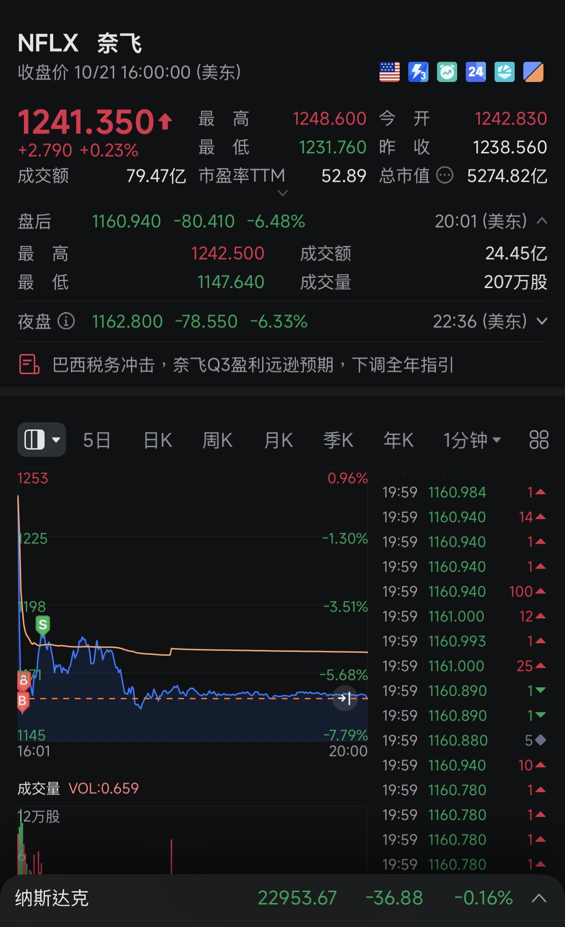The image size is (565, 927).
Task: Tap the after-hours low 1147.640
Action: [x=231, y=282]
